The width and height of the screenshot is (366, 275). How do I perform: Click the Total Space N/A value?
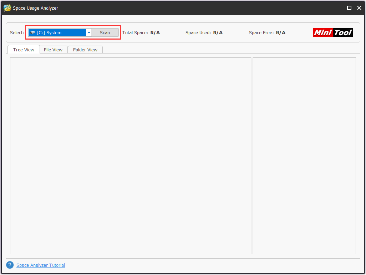coord(155,33)
